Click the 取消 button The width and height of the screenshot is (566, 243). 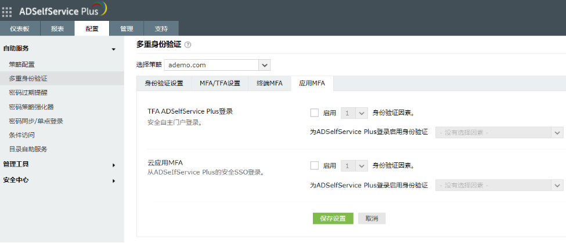[372, 219]
